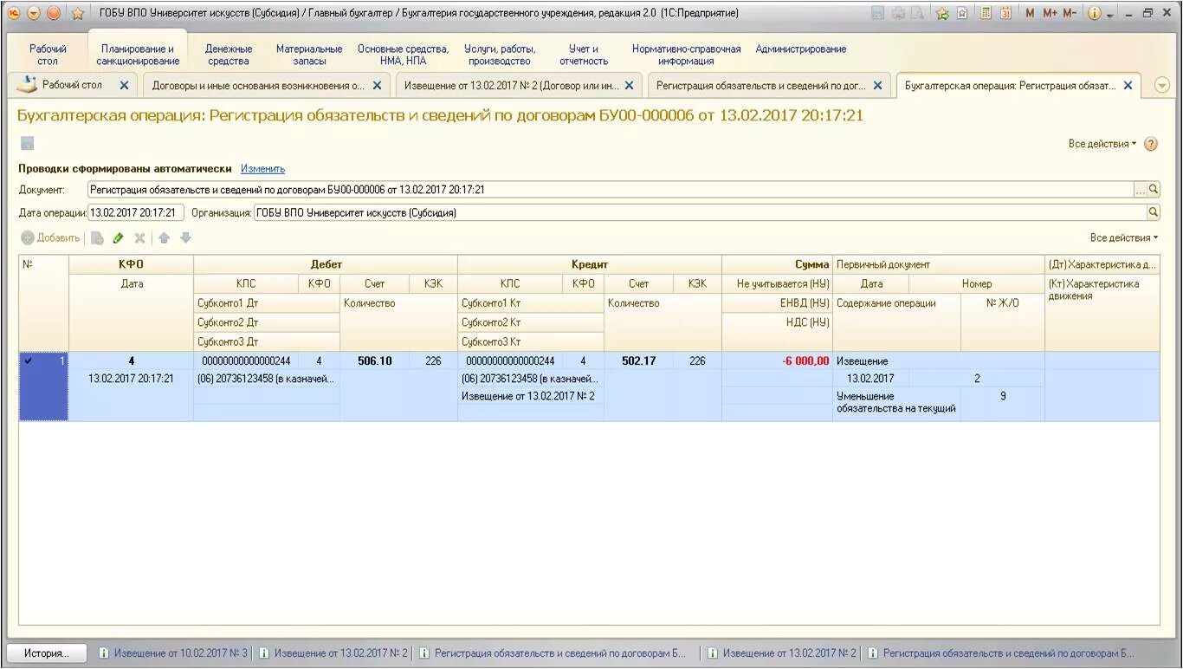Click the Изменить link
The image size is (1183, 669).
pyautogui.click(x=262, y=168)
